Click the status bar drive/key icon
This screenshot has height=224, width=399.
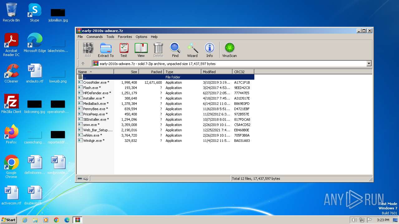83,179
